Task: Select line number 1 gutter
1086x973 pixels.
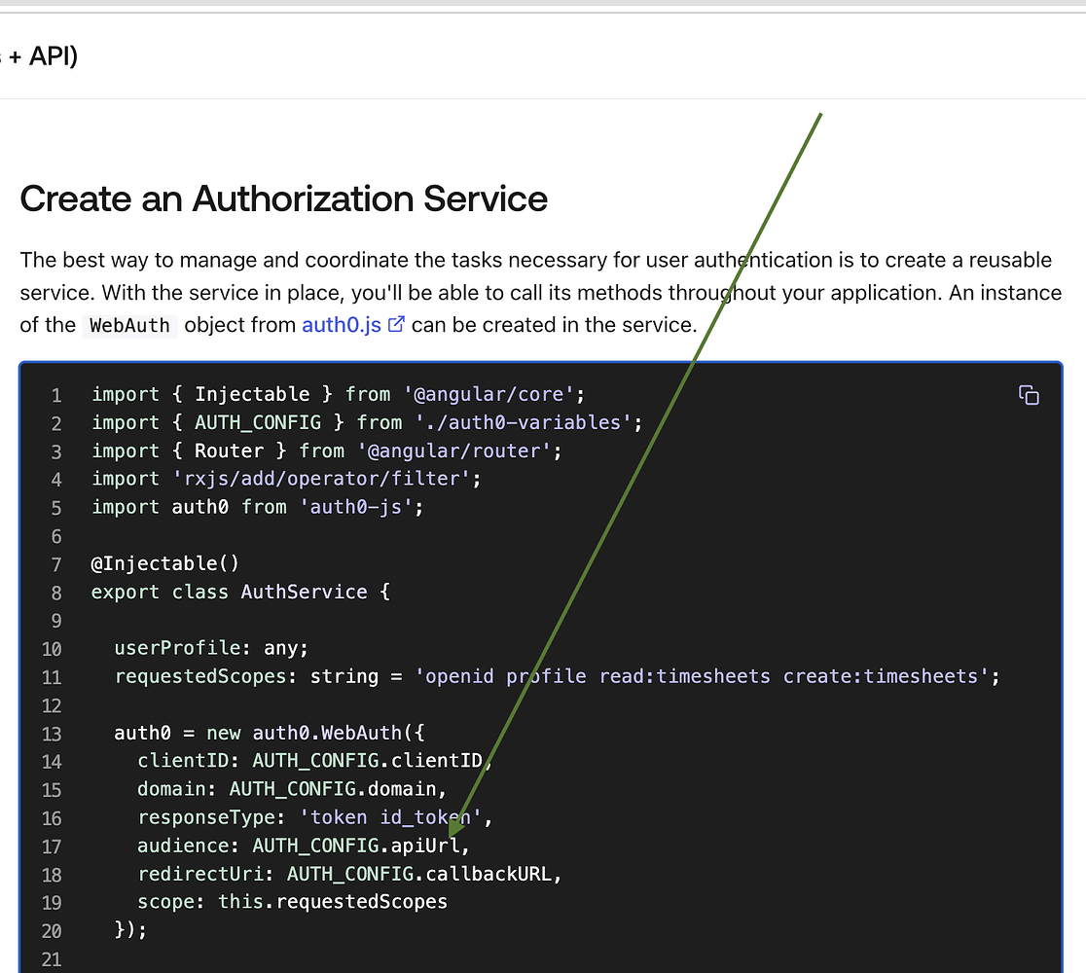Action: [x=55, y=394]
